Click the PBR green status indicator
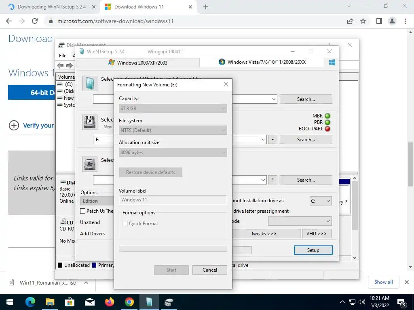The image size is (414, 310). click(327, 122)
